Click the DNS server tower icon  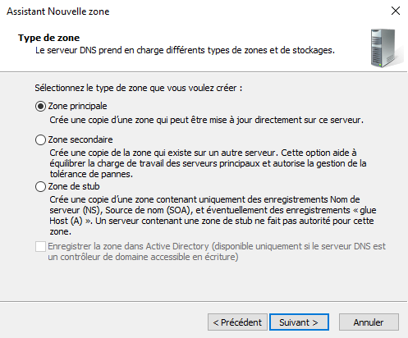click(386, 48)
